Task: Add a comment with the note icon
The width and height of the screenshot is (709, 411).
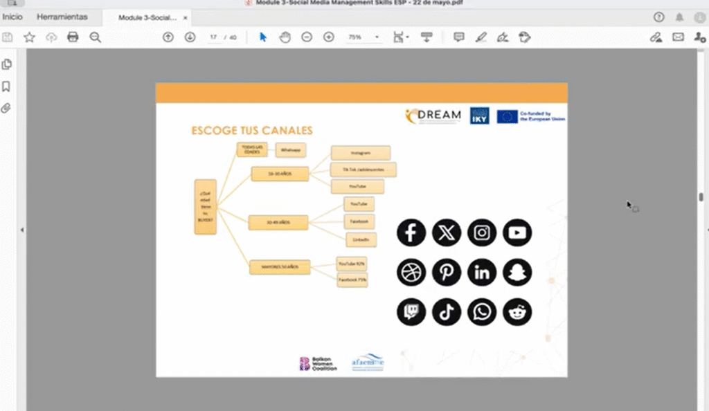Action: [x=458, y=37]
